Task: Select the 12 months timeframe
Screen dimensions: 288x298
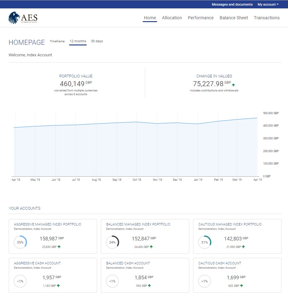Action: (78, 41)
